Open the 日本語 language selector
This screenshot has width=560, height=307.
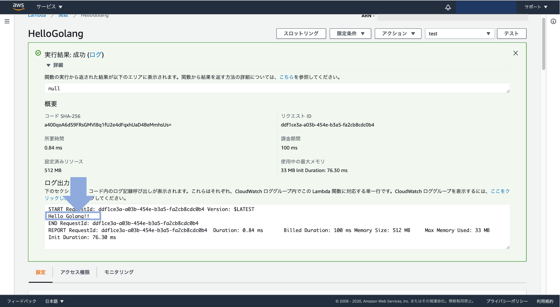pyautogui.click(x=54, y=301)
